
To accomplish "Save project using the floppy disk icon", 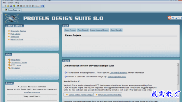I will click(11, 6).
